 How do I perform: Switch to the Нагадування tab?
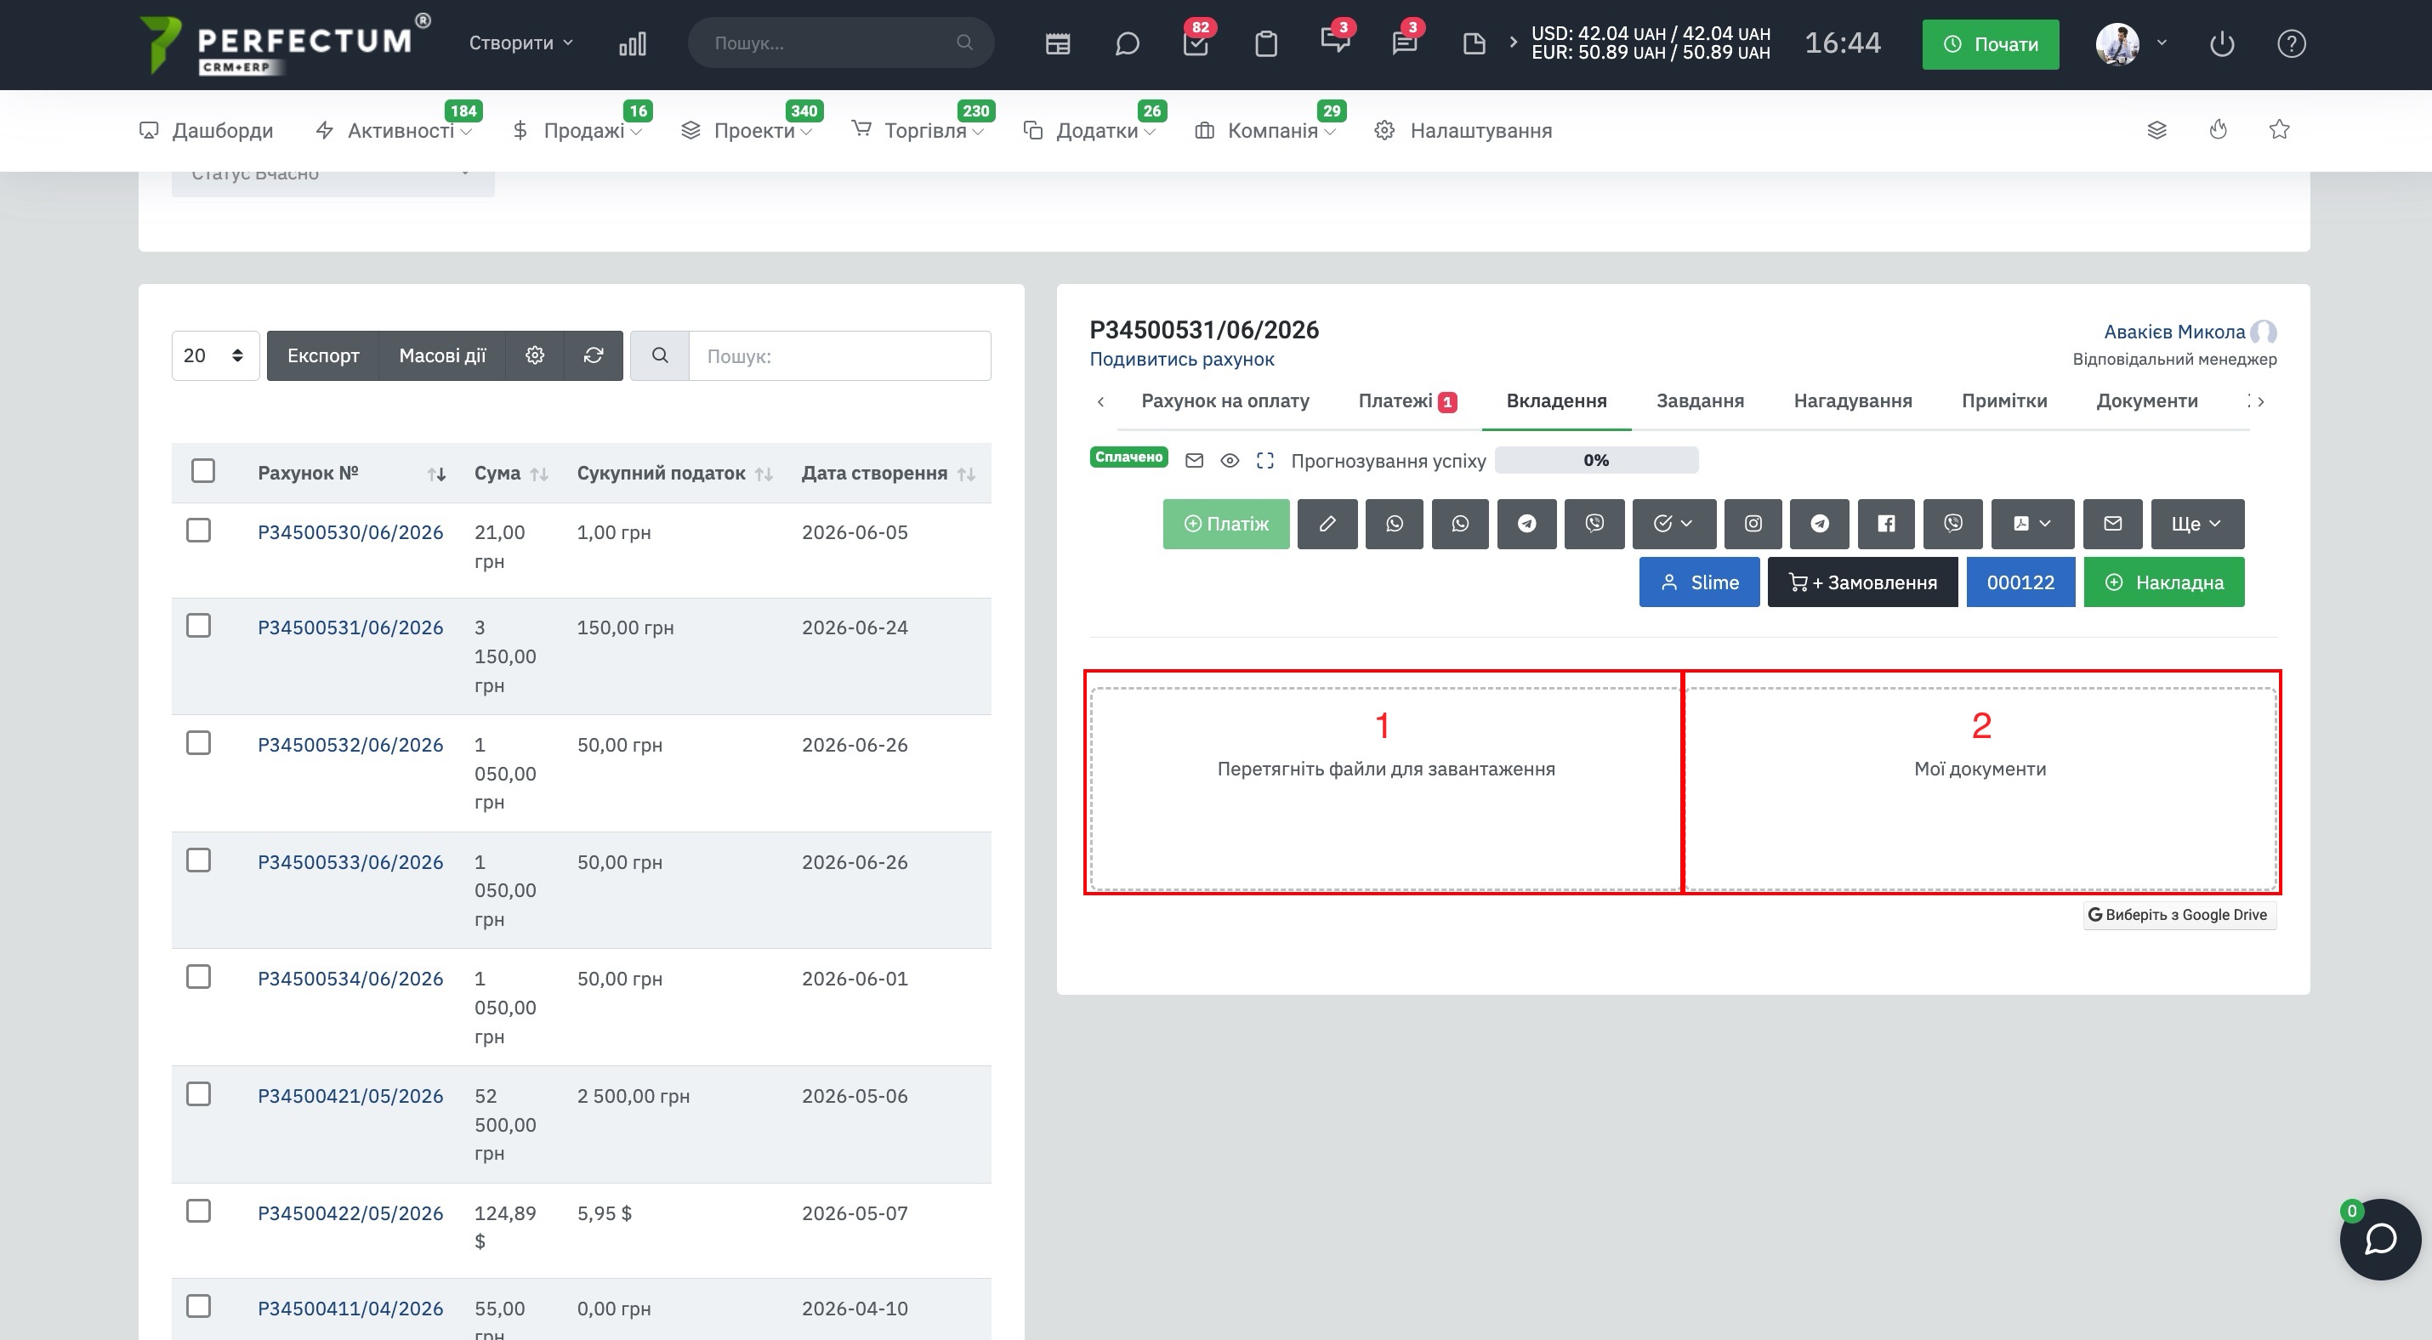[x=1852, y=401]
